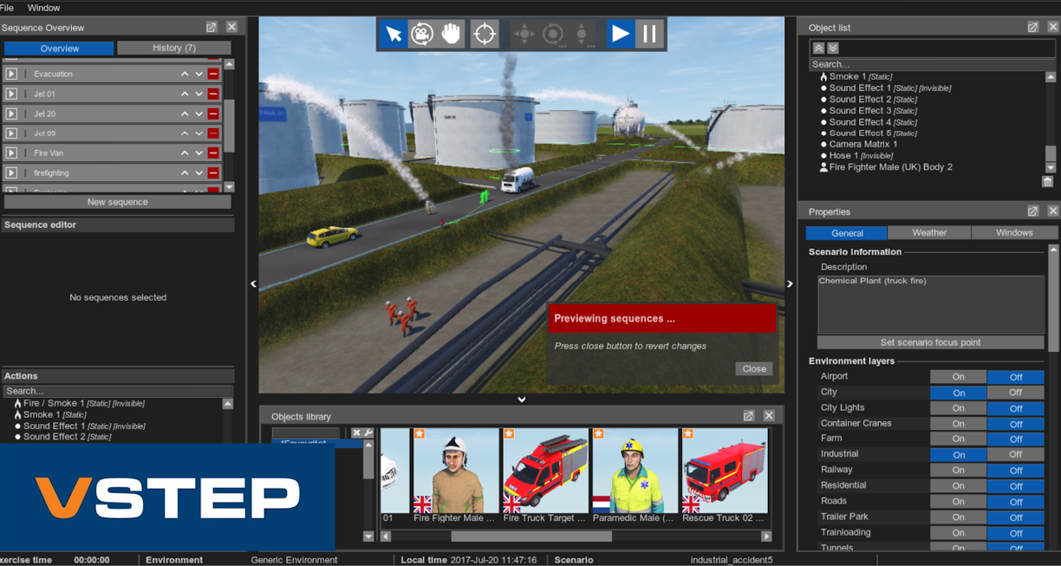Switch to the Weather properties tab
The height and width of the screenshot is (566, 1061).
(929, 232)
